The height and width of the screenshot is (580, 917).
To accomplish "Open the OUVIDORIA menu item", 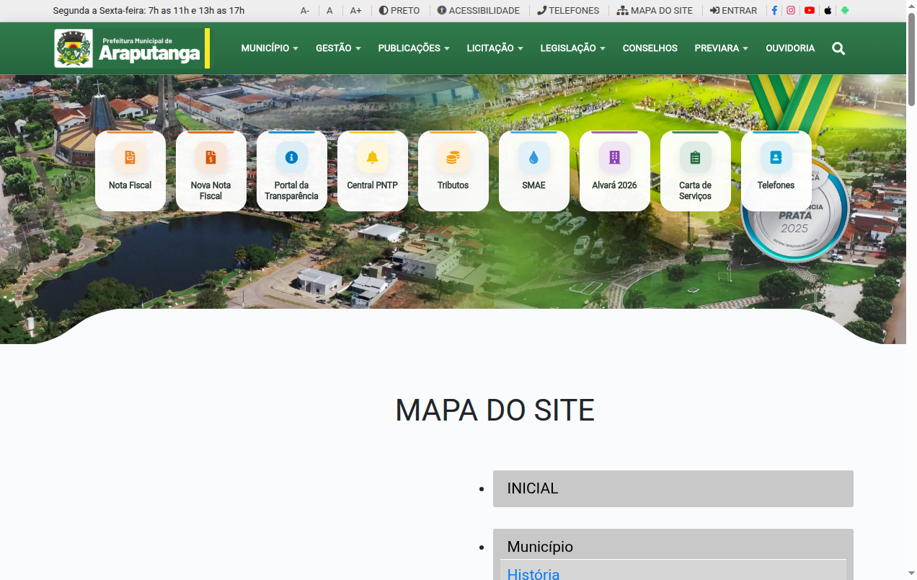I will click(x=790, y=48).
